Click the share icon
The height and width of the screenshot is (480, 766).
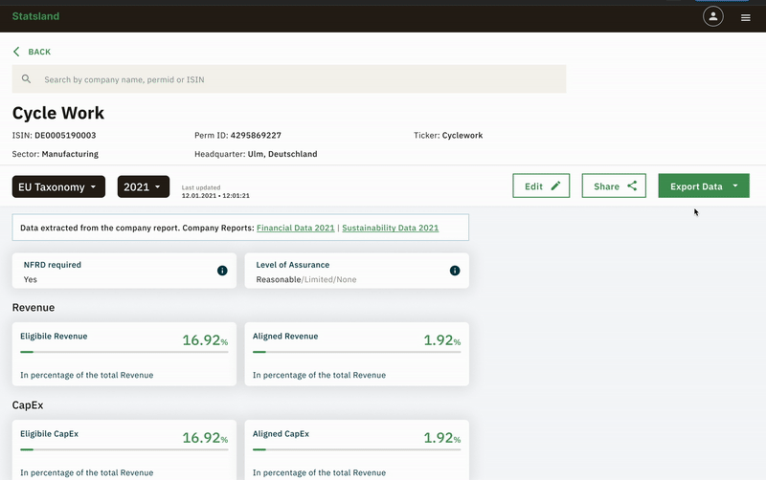(x=632, y=185)
